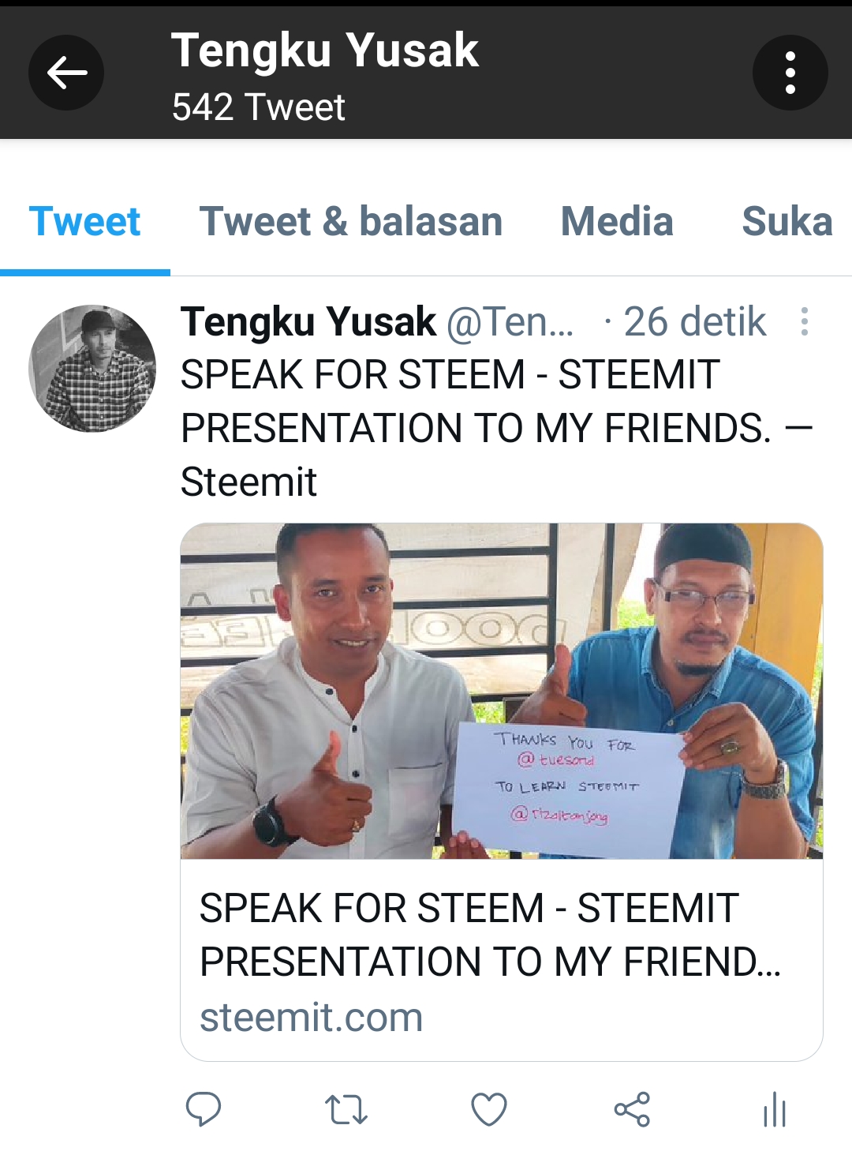852x1155 pixels.
Task: Open the link card preview photo
Action: point(502,691)
